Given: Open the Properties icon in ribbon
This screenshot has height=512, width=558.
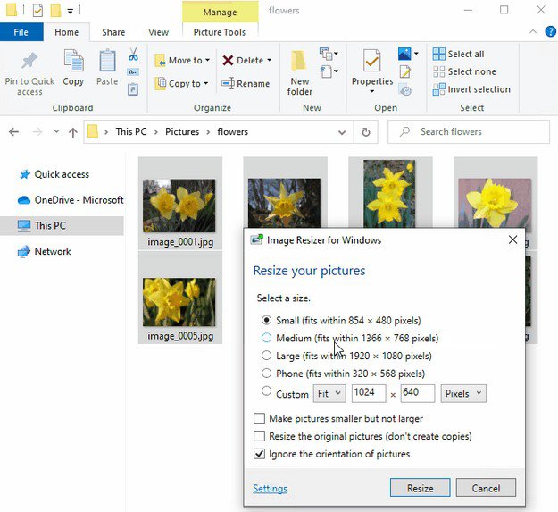Looking at the screenshot, I should (372, 63).
